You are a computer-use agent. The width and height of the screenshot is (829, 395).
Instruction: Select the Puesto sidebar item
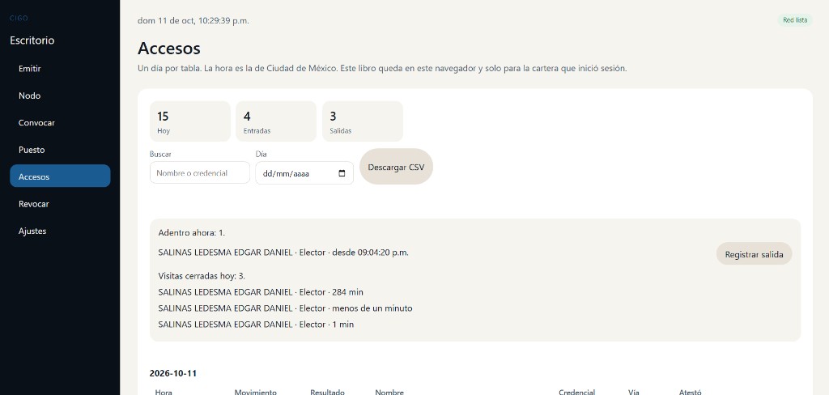(x=60, y=150)
